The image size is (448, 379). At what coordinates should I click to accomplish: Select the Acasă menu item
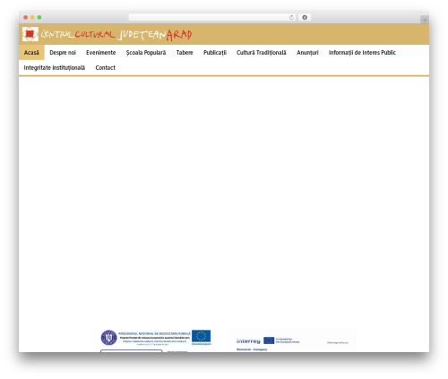[31, 53]
